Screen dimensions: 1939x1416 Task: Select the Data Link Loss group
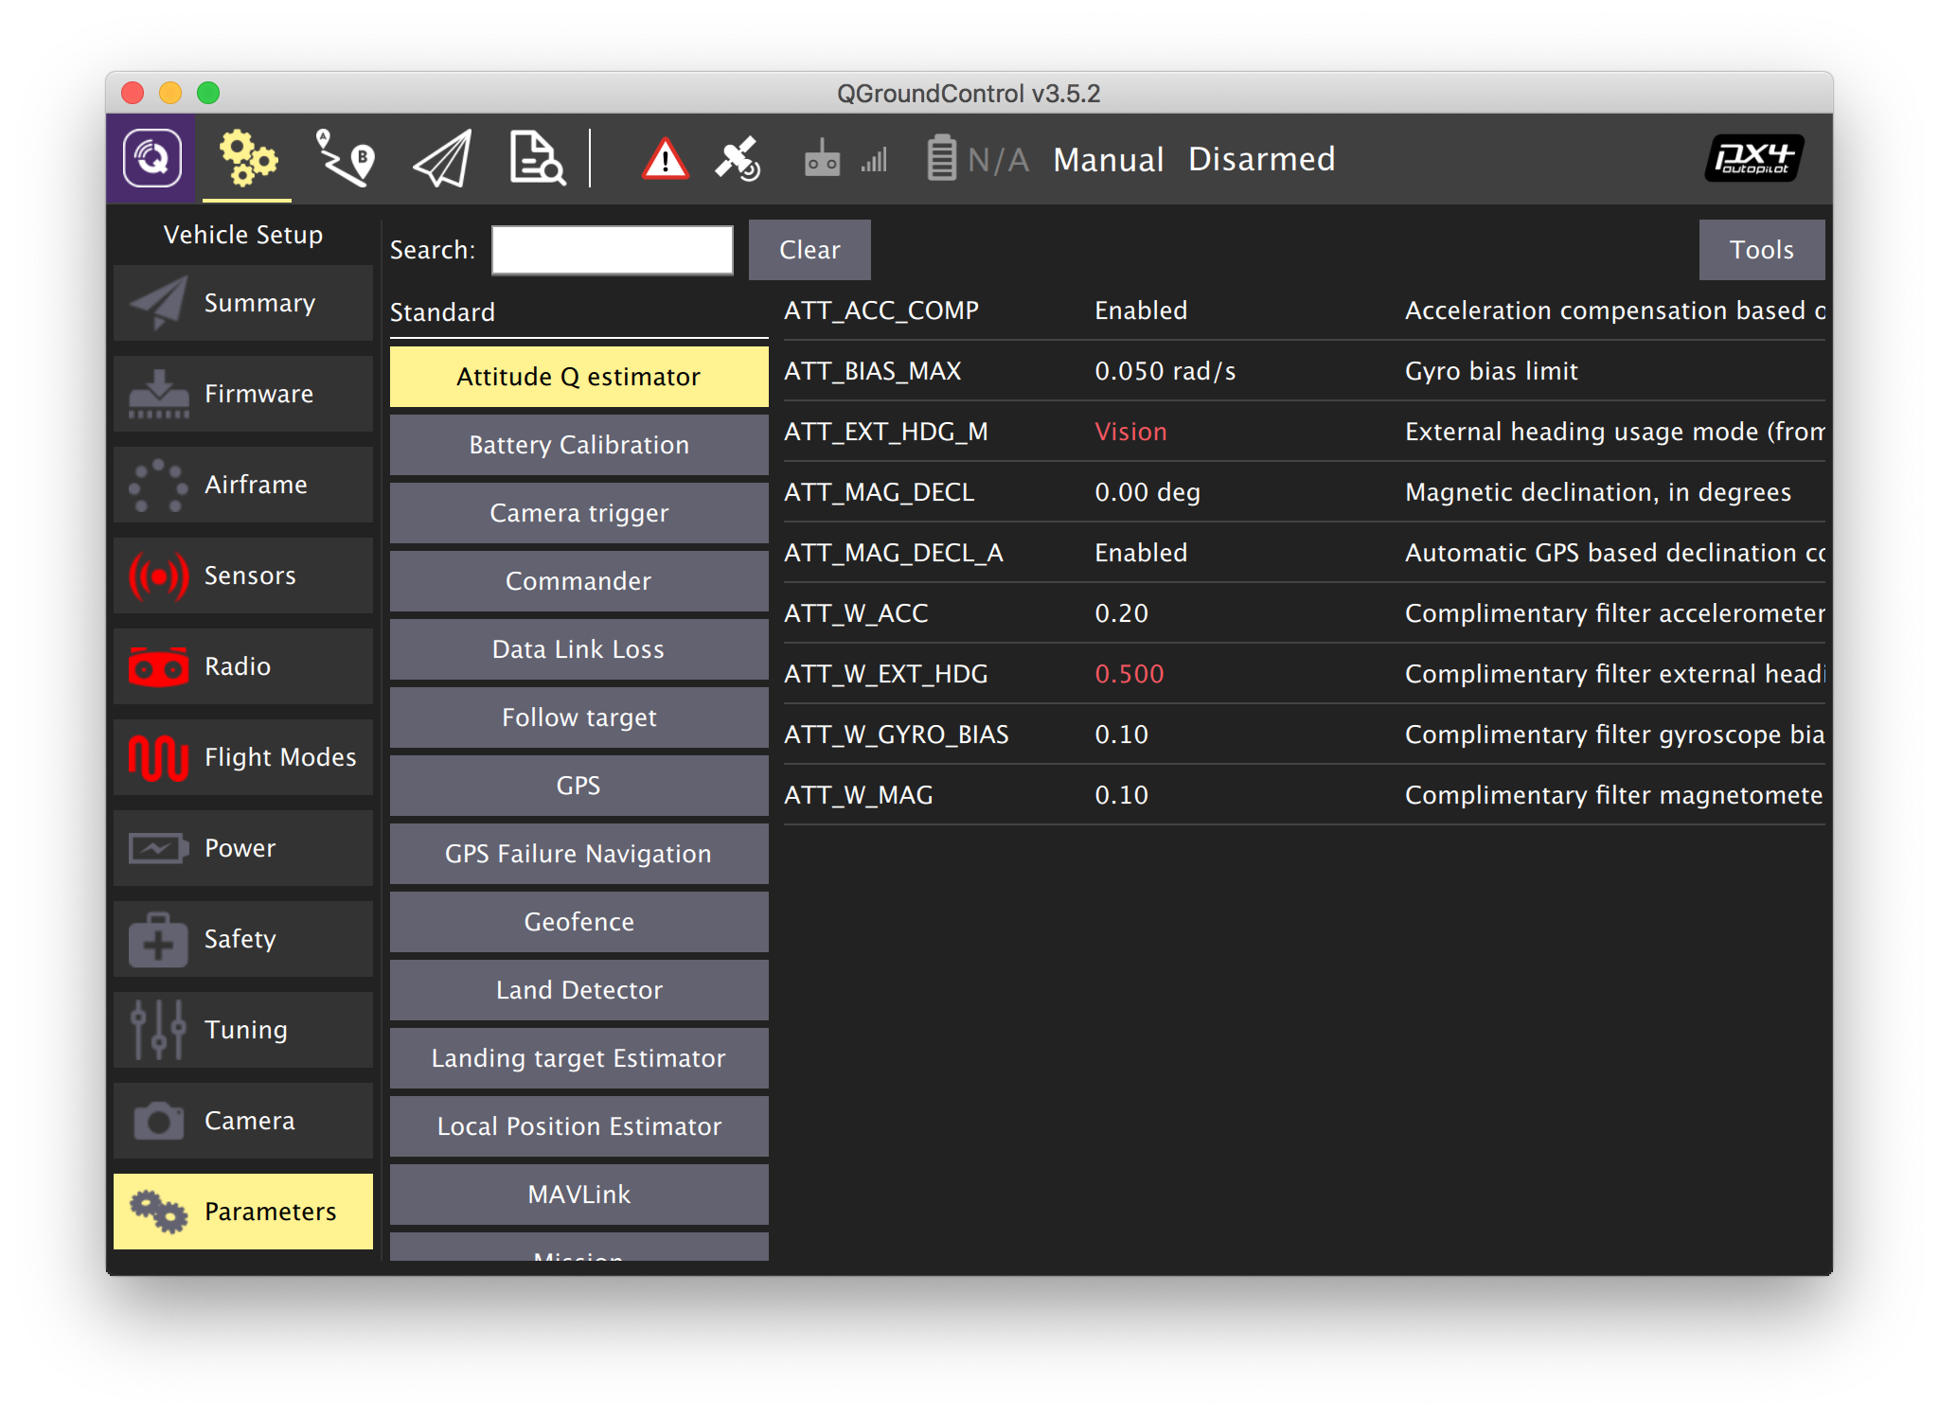[579, 649]
